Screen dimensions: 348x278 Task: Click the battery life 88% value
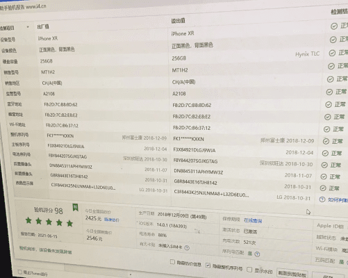coord(163,235)
